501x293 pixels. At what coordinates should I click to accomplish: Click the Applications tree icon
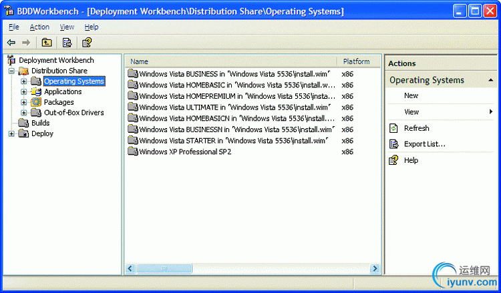click(36, 91)
